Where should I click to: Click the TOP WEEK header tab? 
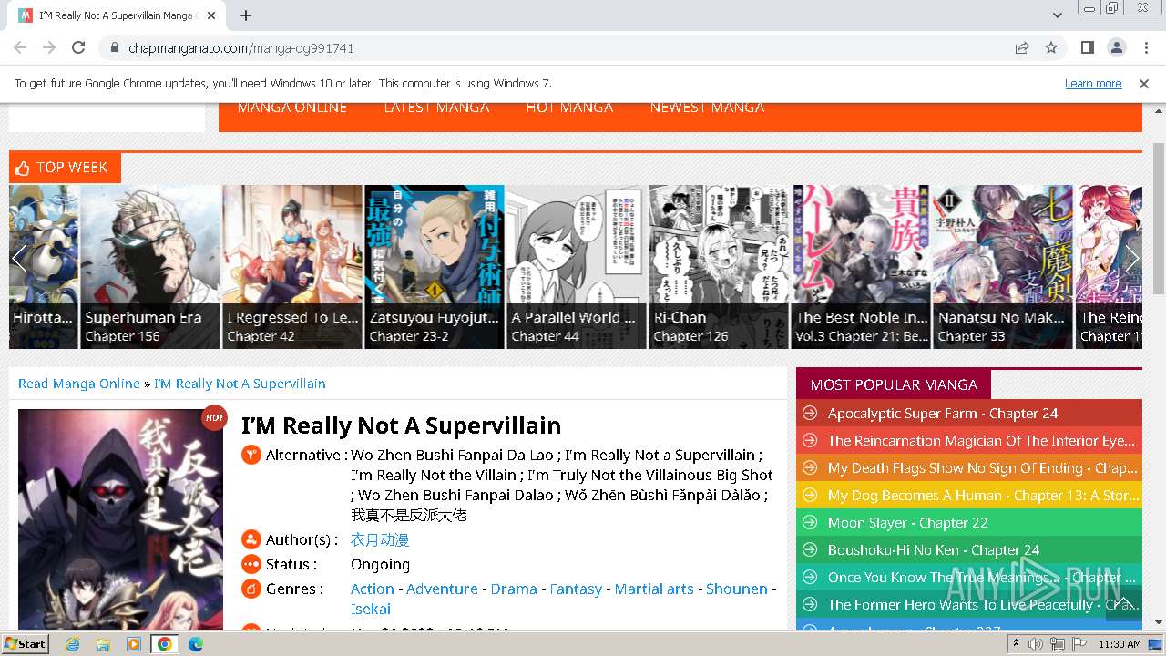tap(65, 168)
